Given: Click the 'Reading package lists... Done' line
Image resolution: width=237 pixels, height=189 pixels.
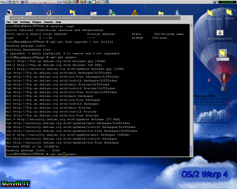Looking at the screenshot, I should click(x=33, y=150).
